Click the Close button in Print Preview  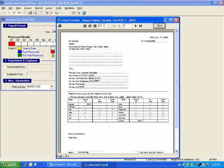(x=159, y=26)
